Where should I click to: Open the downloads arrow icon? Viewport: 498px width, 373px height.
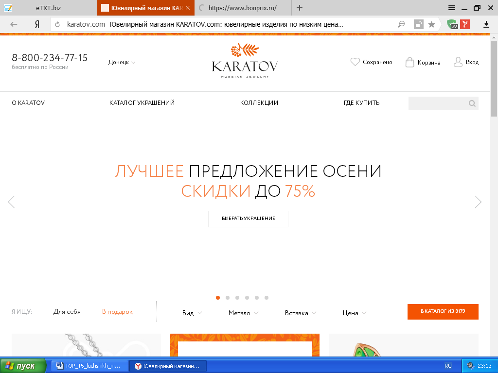[486, 24]
